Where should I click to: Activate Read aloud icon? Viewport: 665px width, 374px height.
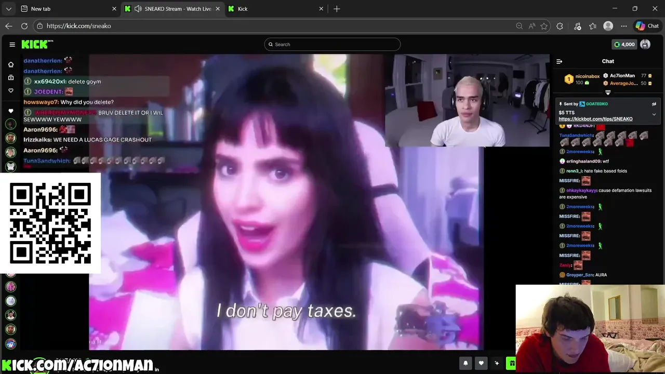(531, 26)
